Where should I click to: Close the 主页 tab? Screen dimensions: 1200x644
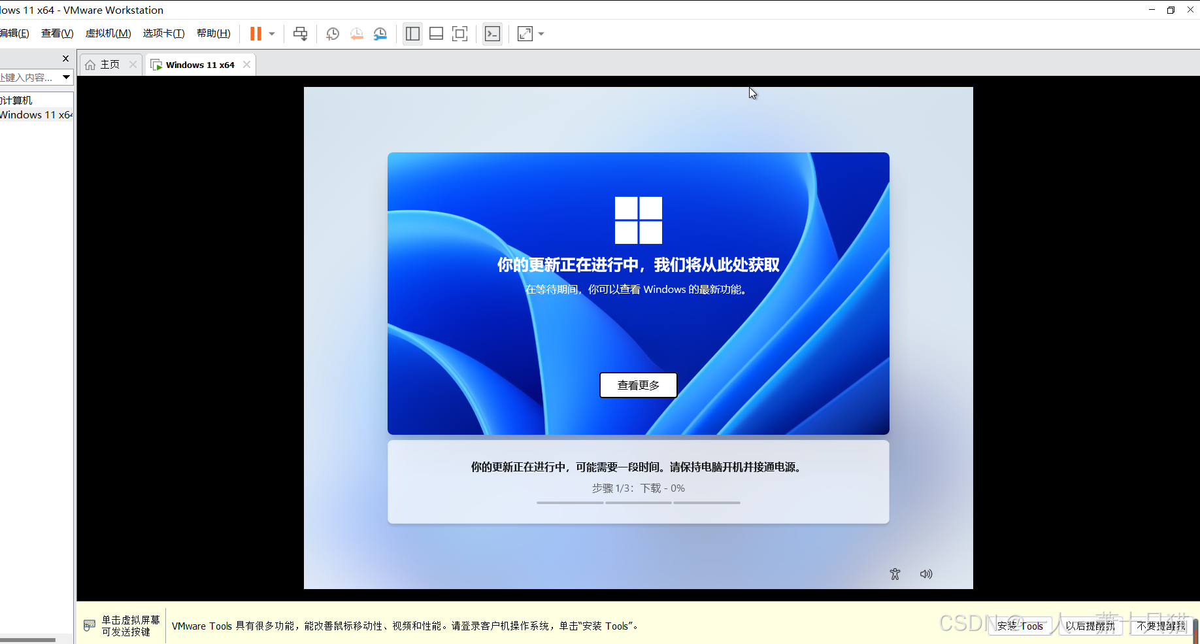coord(133,64)
